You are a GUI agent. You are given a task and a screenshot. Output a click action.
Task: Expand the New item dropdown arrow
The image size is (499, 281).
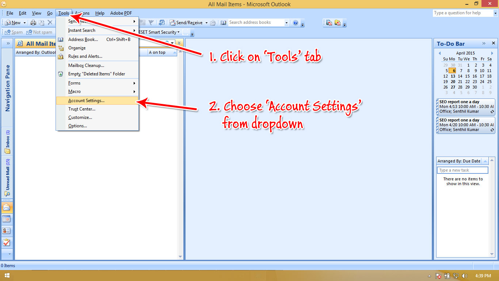[24, 22]
